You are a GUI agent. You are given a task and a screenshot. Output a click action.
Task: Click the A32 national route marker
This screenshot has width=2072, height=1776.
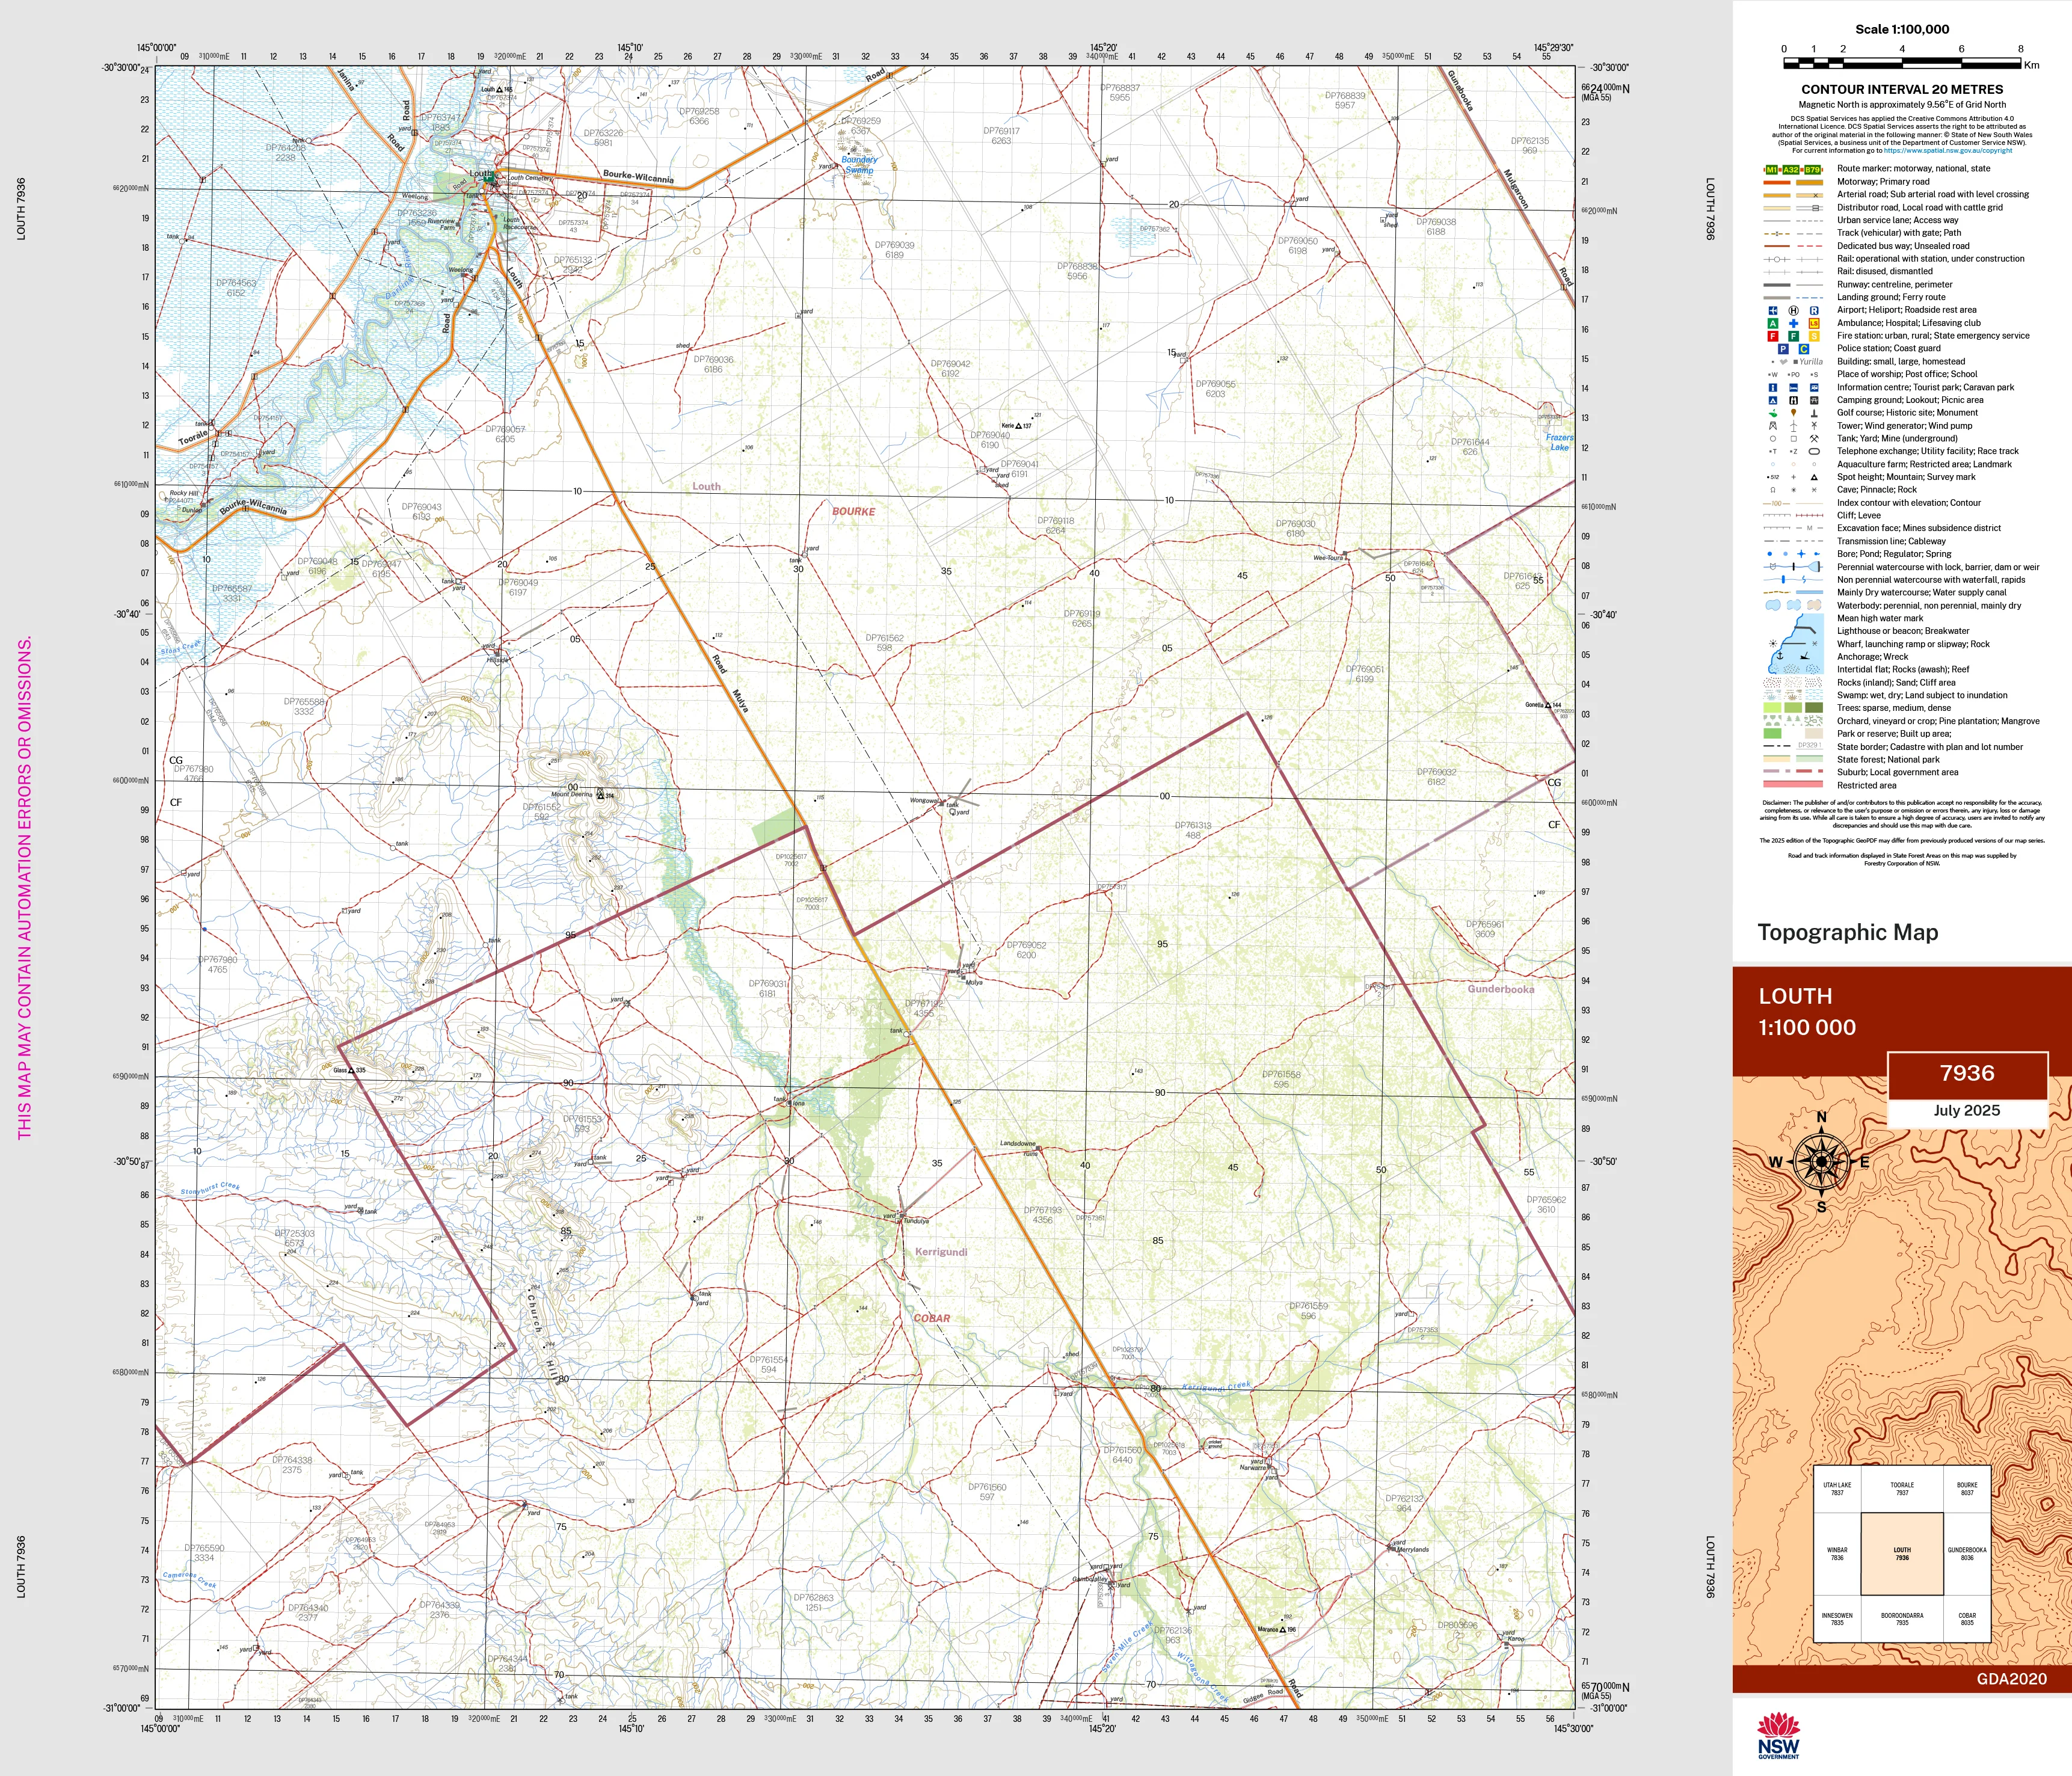[1791, 170]
